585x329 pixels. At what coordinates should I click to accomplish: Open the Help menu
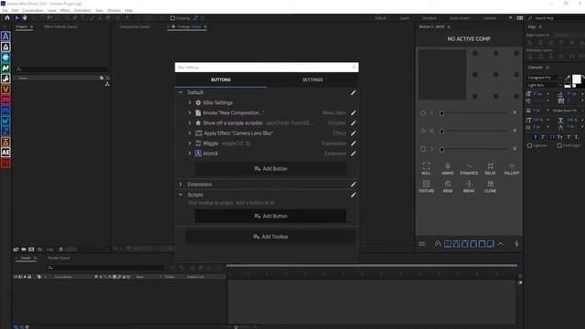coord(129,10)
